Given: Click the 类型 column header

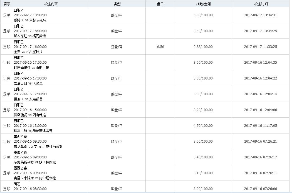Looking at the screenshot, I should (x=117, y=4).
